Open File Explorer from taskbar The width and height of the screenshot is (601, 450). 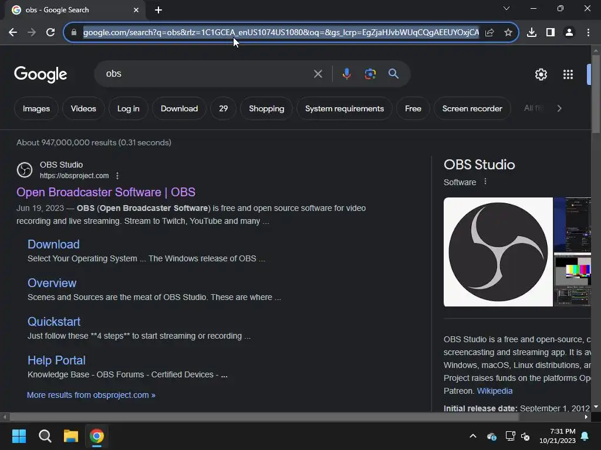[x=71, y=436]
